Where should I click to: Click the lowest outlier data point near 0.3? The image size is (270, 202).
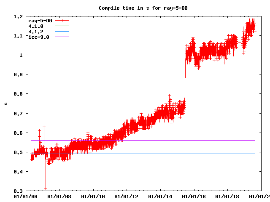[x=46, y=189]
